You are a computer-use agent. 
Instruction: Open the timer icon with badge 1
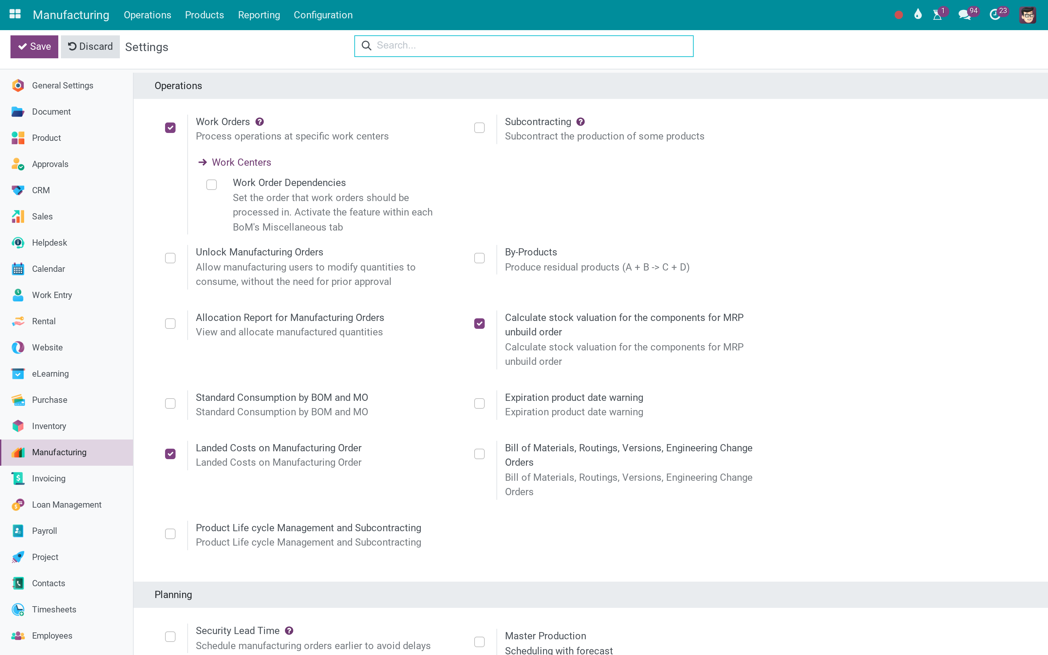[938, 14]
